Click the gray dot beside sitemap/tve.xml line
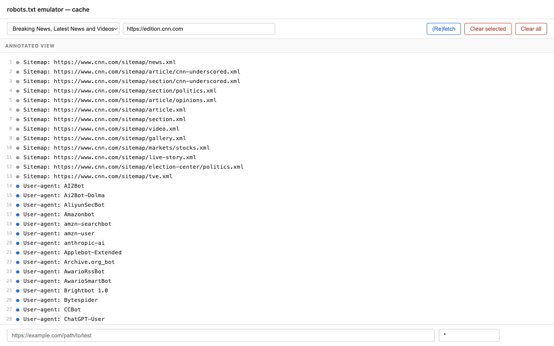 [x=18, y=176]
